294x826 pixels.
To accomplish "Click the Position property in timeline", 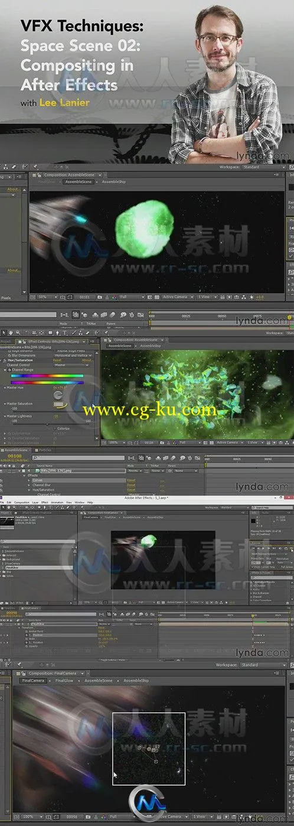I will (x=38, y=634).
